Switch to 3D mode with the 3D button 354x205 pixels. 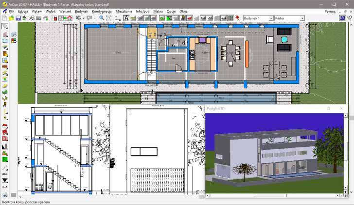342,18
